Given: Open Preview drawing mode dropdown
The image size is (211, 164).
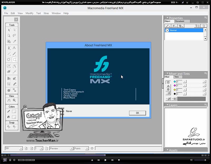Looking at the screenshot, I should click(71, 148).
